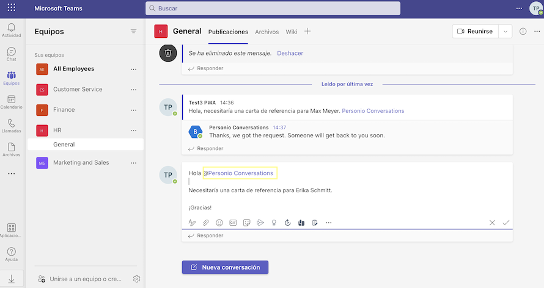
Task: Open more options for Customer Service team
Action: coord(134,90)
